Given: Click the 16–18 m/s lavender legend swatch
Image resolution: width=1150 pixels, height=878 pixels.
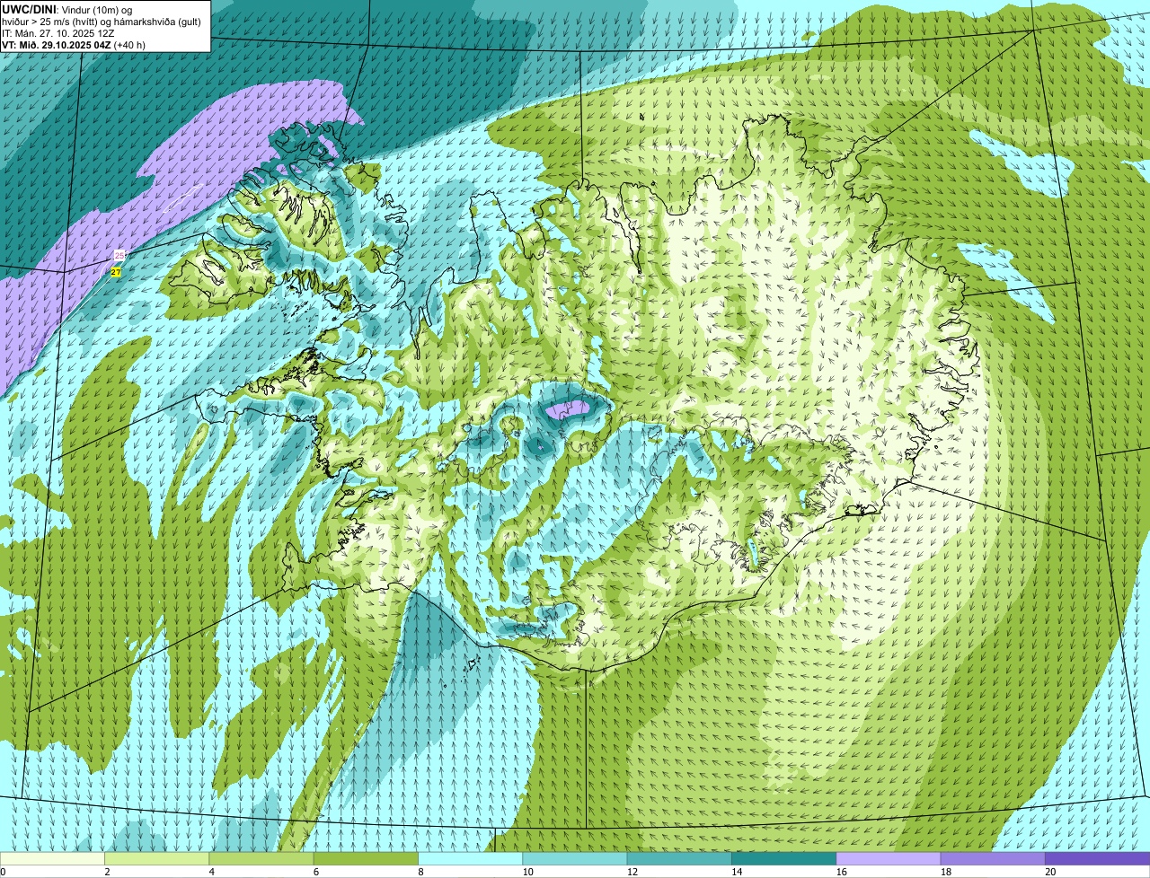Looking at the screenshot, I should (x=889, y=859).
